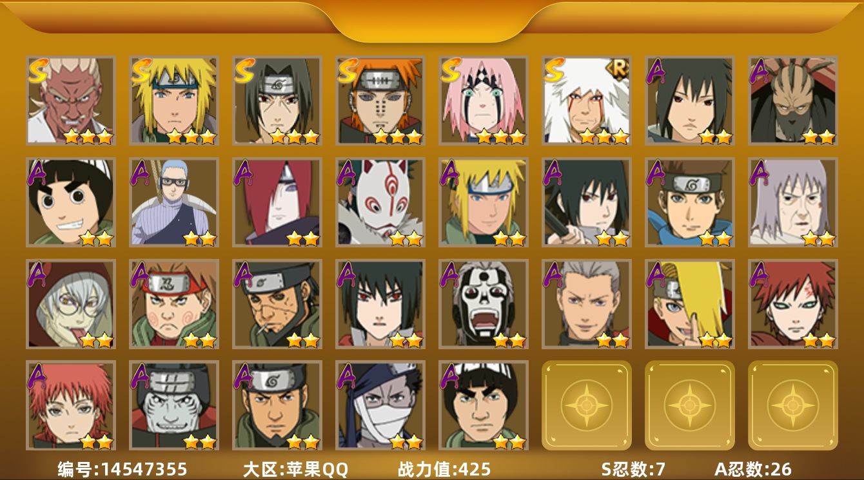Screen dimensions: 864x480
Task: Pick Hidan with the skull face paint
Action: pos(483,304)
